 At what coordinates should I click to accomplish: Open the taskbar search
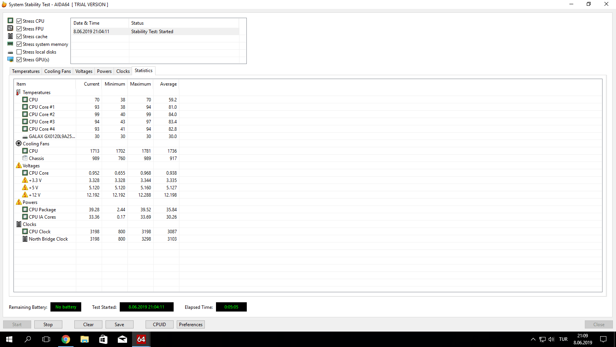(x=28, y=339)
